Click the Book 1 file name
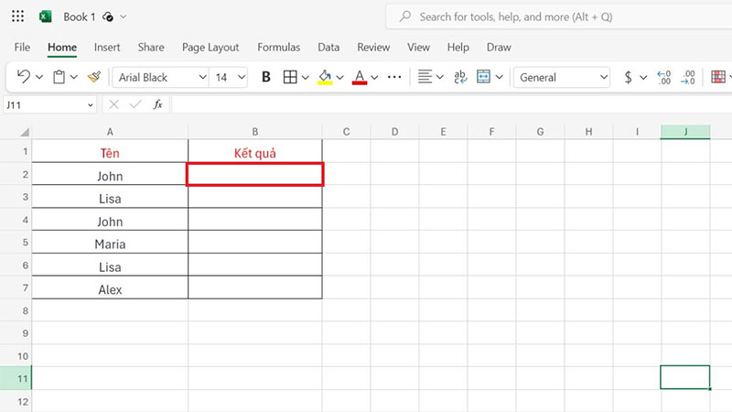The height and width of the screenshot is (412, 732). [x=80, y=16]
